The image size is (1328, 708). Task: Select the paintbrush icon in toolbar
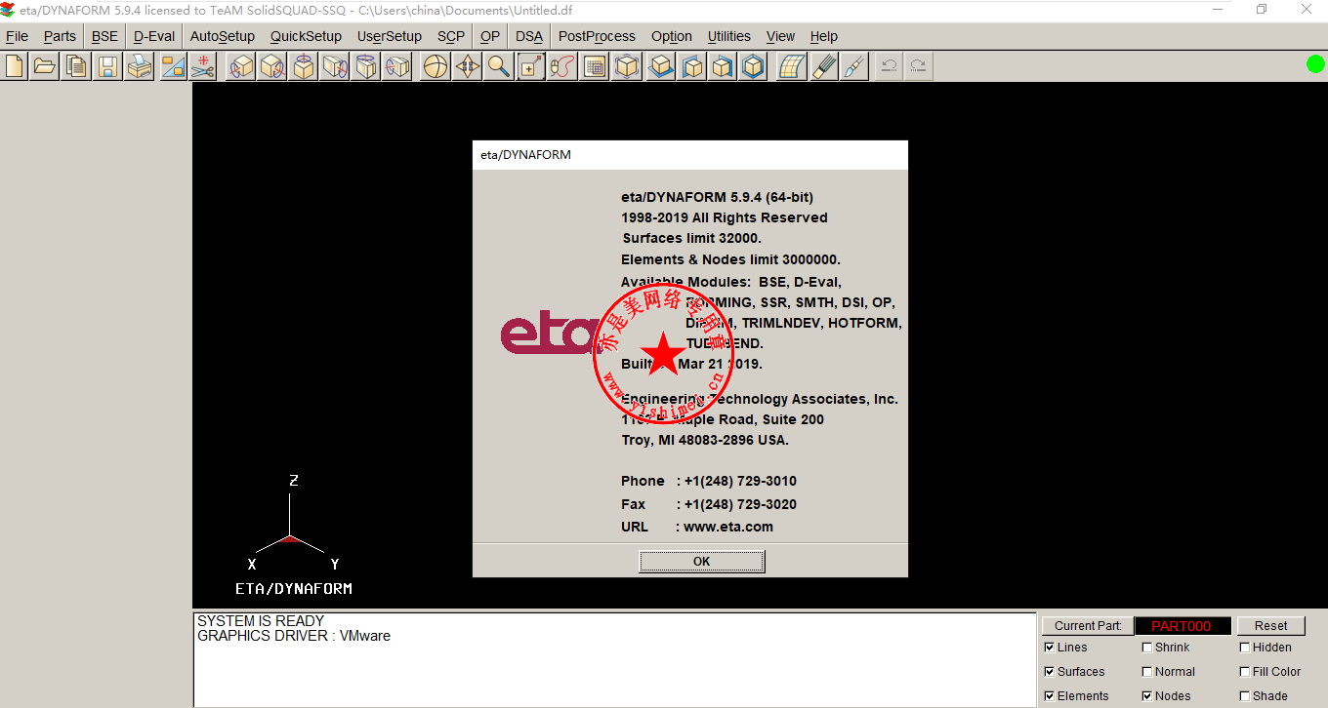tap(854, 66)
